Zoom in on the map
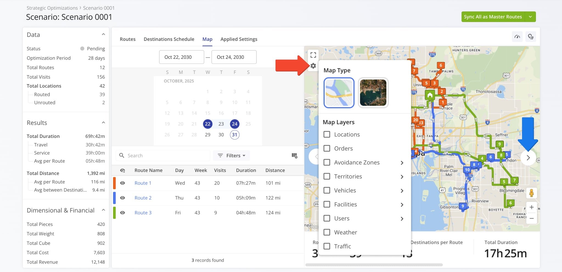This screenshot has height=272, width=562. click(531, 207)
